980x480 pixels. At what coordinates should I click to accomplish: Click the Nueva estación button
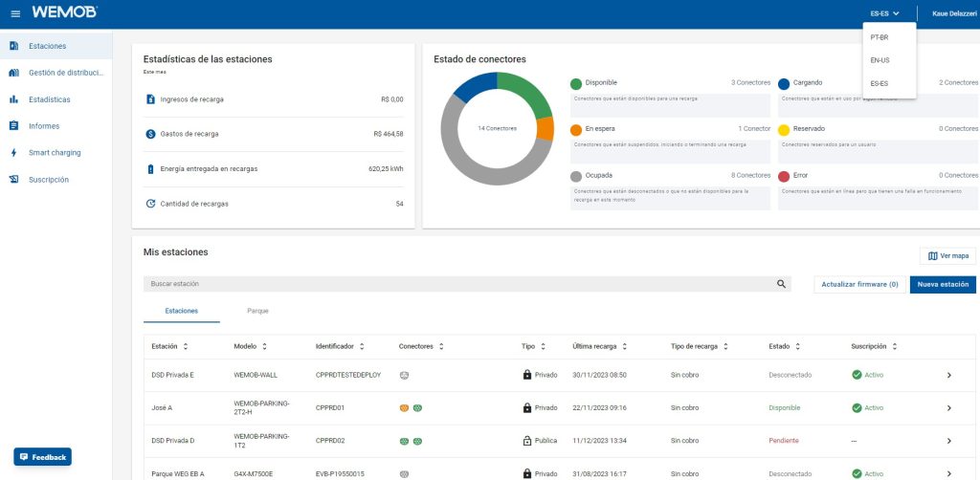click(x=943, y=284)
